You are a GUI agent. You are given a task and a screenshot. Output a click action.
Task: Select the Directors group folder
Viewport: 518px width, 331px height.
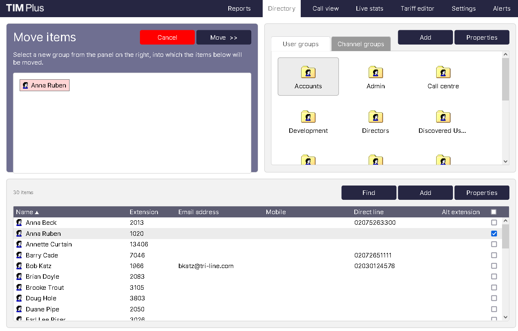tap(376, 121)
